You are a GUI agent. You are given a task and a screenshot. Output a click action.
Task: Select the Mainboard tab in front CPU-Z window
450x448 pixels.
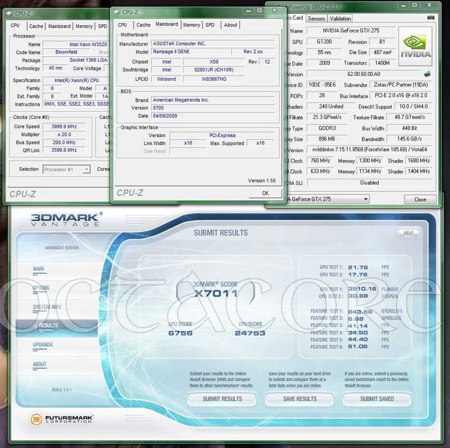pyautogui.click(x=166, y=24)
